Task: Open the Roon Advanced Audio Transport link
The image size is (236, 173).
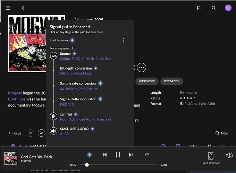Action: click(x=86, y=119)
